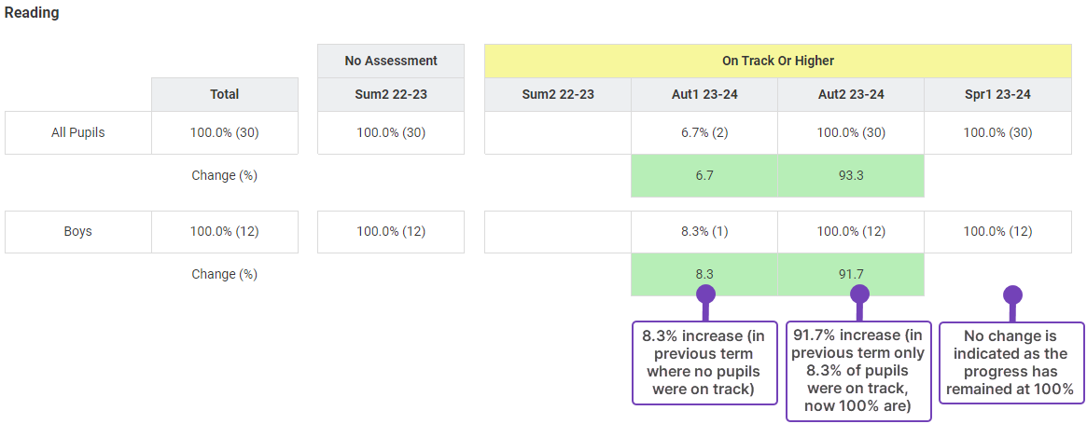This screenshot has height=424, width=1087.
Task: Click the Reading section heading
Action: pyautogui.click(x=32, y=14)
